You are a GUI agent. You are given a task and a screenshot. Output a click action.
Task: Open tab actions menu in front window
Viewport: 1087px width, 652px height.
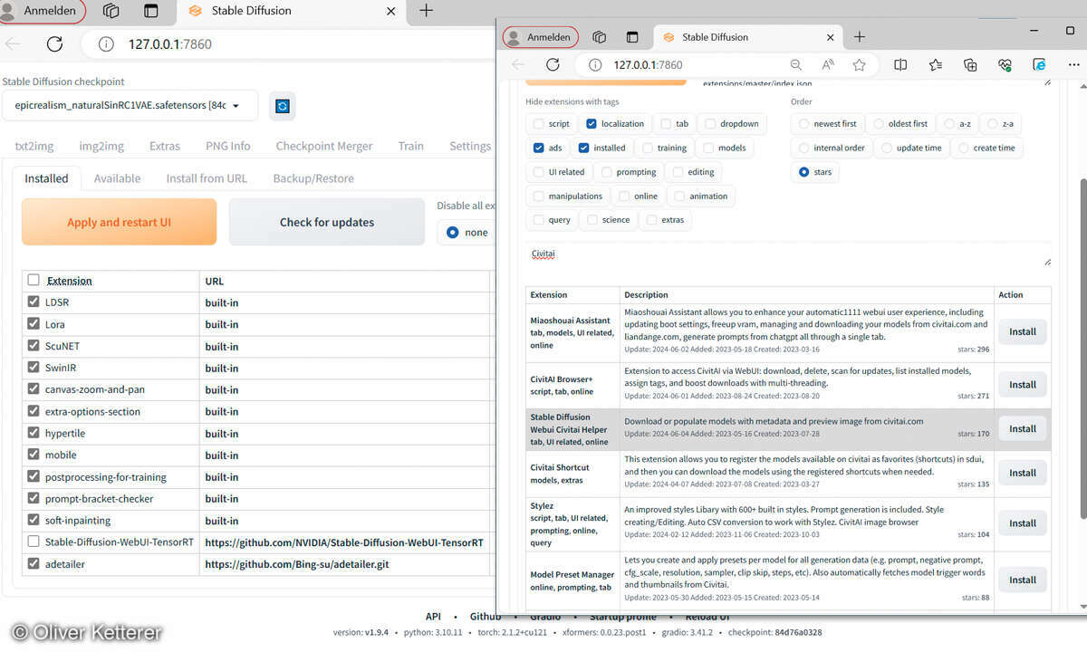tap(632, 37)
